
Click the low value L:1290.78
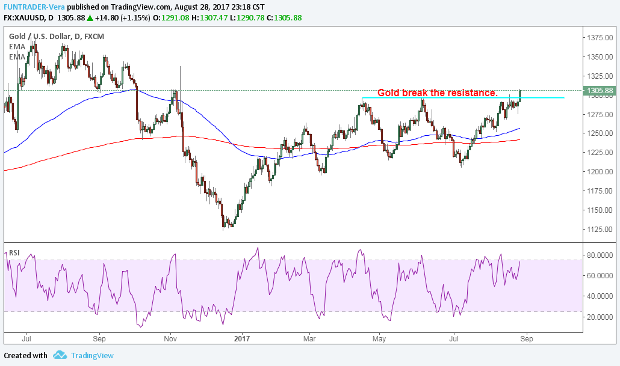247,18
